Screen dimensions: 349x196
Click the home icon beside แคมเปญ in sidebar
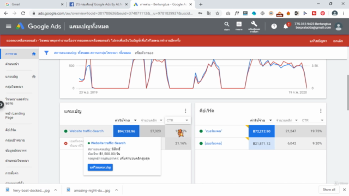pos(34,77)
